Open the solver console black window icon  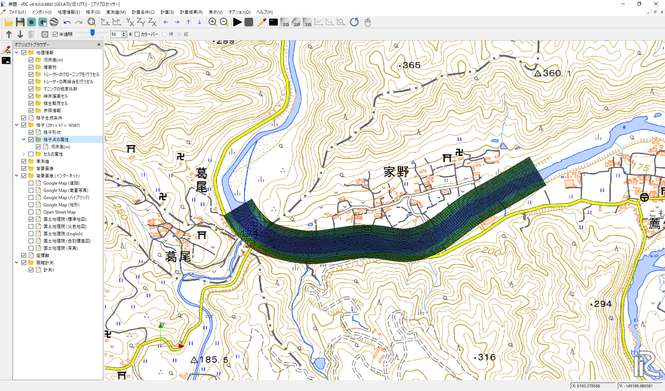273,22
